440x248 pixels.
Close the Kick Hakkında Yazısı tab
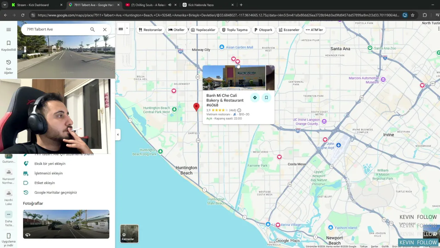point(232,5)
